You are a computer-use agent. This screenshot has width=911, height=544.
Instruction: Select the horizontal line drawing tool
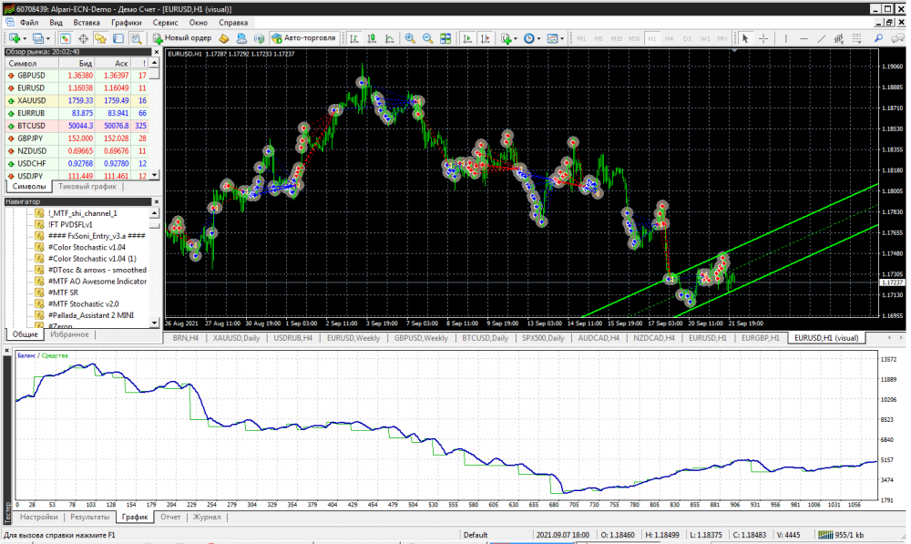[804, 38]
